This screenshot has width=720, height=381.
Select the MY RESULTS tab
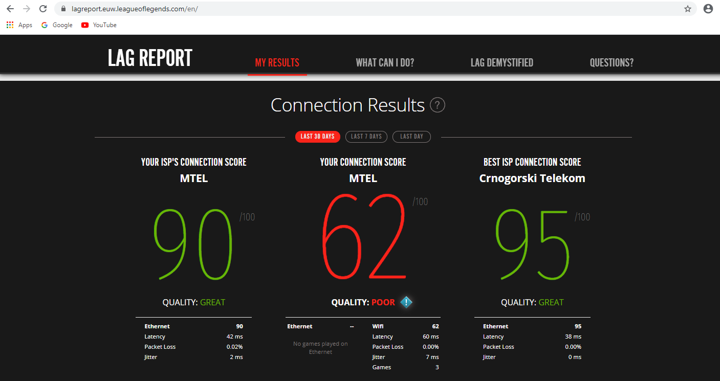[277, 63]
